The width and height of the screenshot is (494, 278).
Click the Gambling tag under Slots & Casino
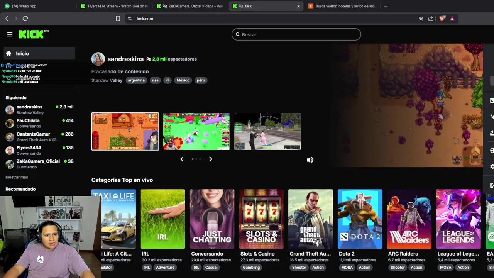(x=251, y=267)
